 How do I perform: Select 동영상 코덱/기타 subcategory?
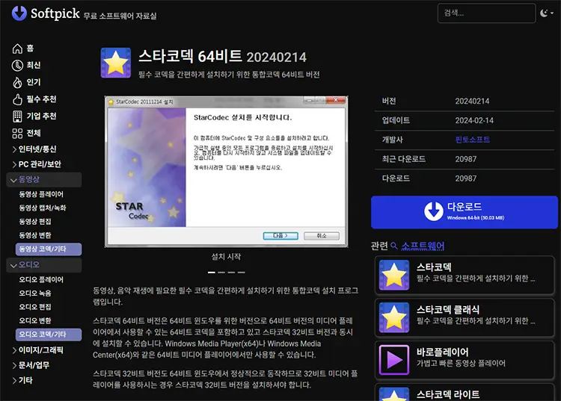49,249
